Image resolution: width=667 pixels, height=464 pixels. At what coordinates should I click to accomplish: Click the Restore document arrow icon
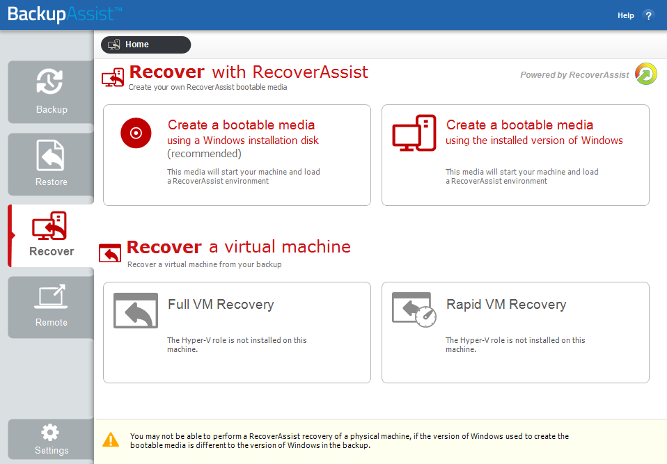pyautogui.click(x=50, y=155)
